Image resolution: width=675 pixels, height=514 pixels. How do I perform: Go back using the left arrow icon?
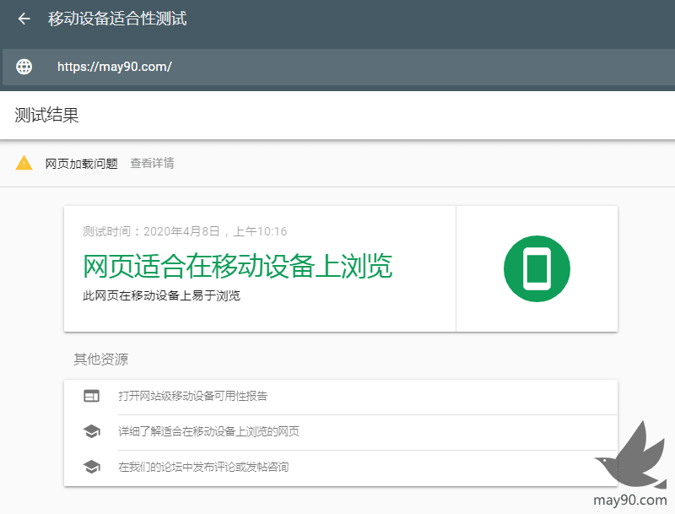(x=24, y=19)
